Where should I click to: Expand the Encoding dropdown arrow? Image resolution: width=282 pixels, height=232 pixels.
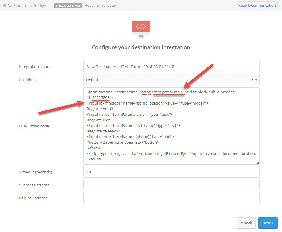click(256, 80)
